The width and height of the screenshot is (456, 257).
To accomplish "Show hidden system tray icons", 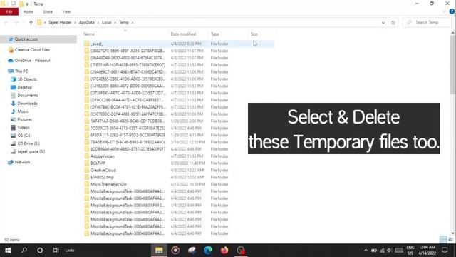I will tap(366, 251).
